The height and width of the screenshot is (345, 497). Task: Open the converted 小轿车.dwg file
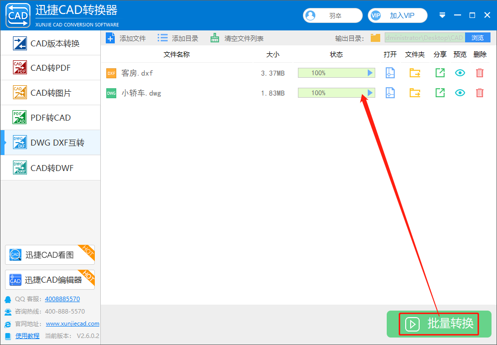(x=390, y=93)
